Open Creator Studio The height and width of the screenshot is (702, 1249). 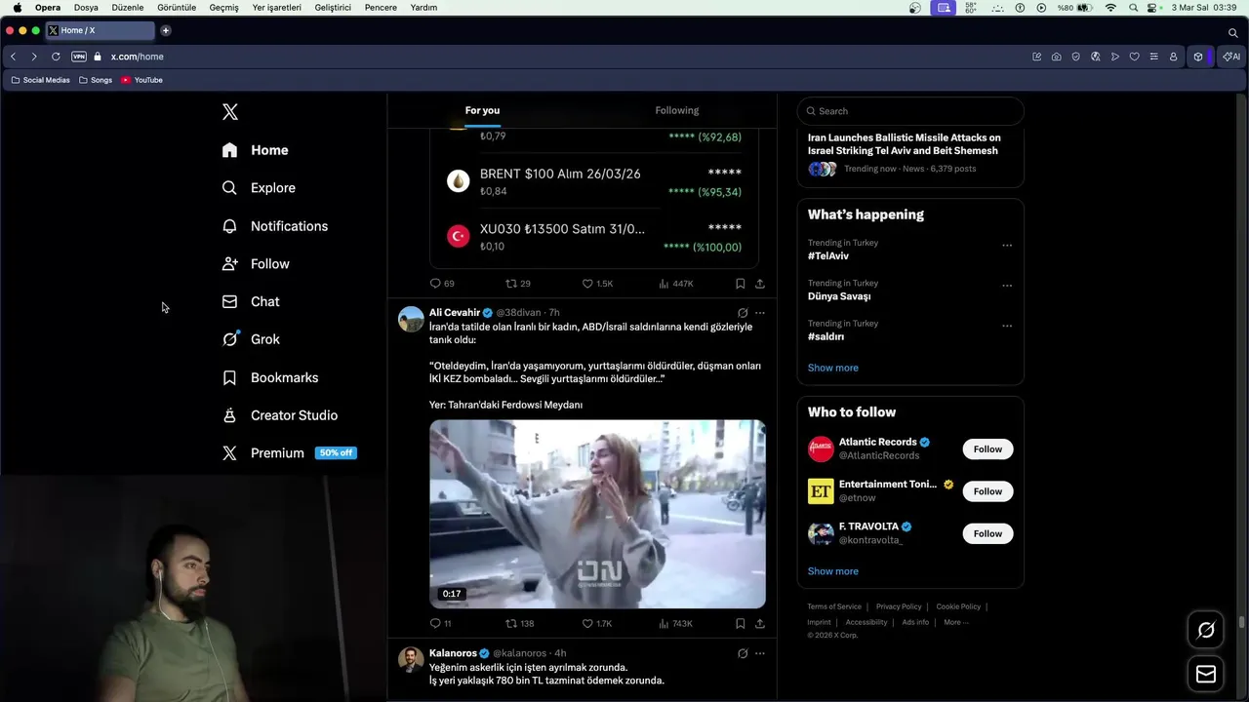tap(279, 415)
